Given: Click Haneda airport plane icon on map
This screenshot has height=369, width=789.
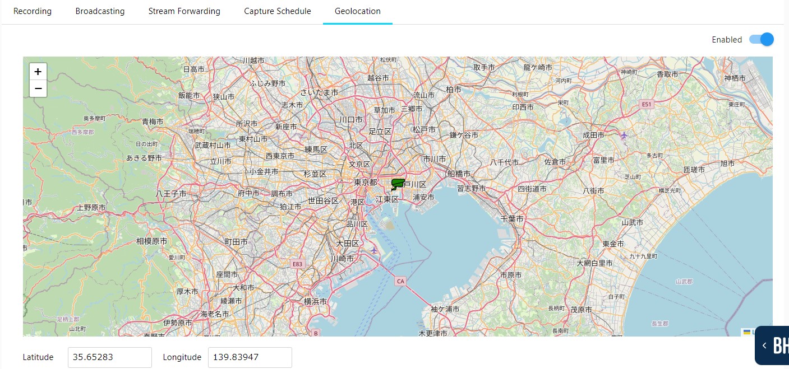Looking at the screenshot, I should [x=374, y=250].
